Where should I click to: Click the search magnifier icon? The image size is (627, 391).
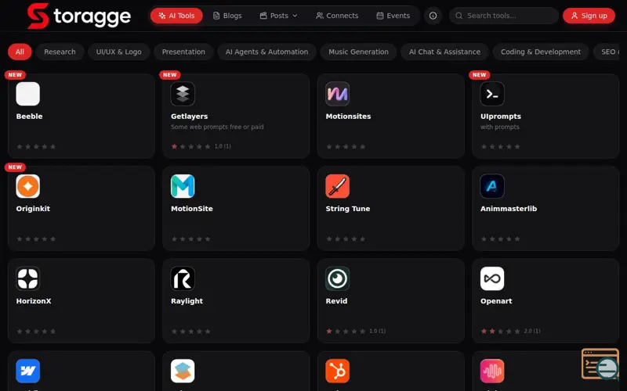459,16
